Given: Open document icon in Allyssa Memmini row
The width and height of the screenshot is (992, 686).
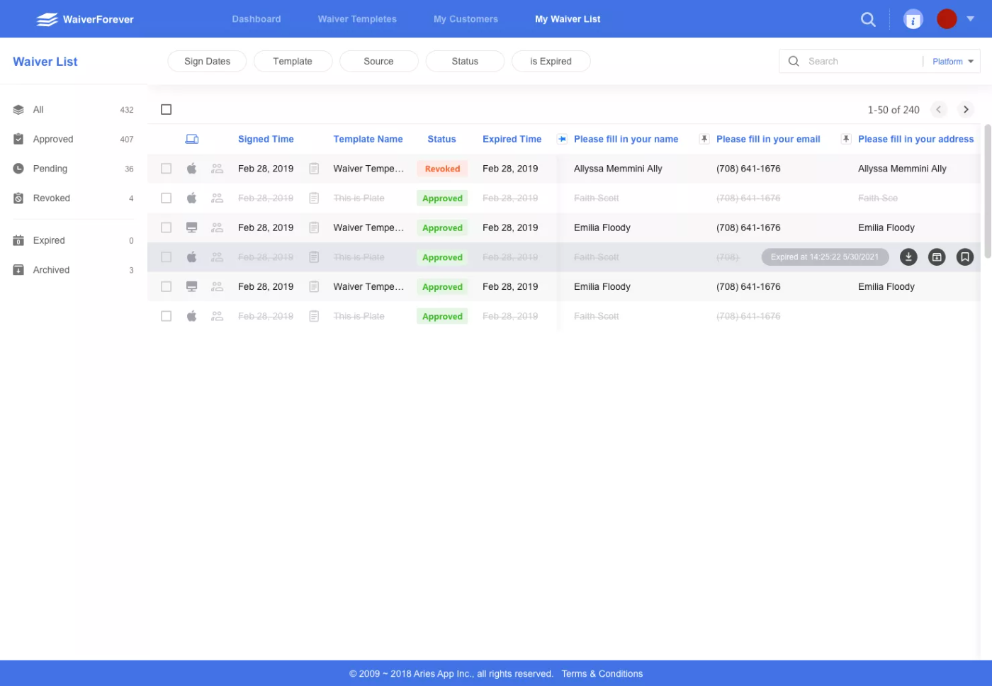Looking at the screenshot, I should [x=314, y=169].
